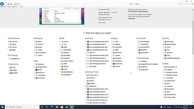
Task: Click the iTunes icon
Action: [62, 42]
